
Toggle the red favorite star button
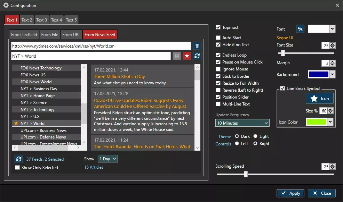pos(187,56)
